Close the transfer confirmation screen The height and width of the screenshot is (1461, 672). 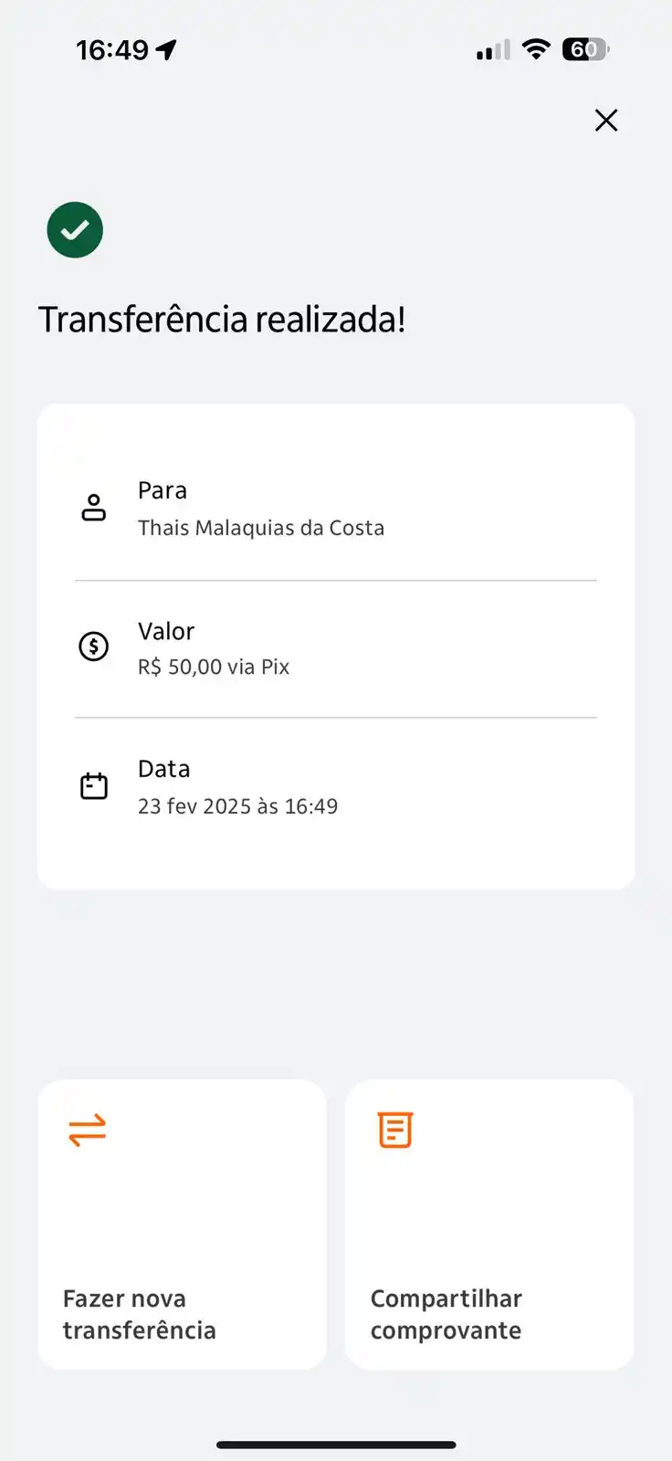point(606,120)
